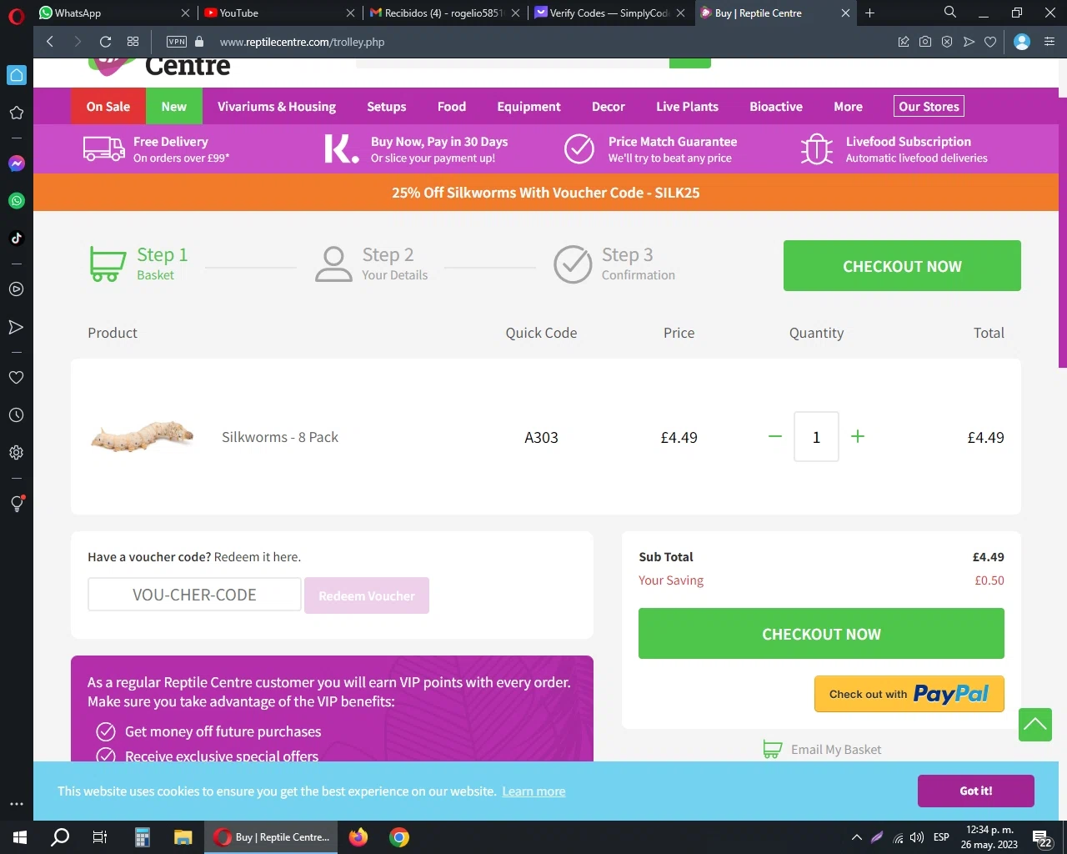The width and height of the screenshot is (1067, 854).
Task: Open Food menu
Action: 452,107
